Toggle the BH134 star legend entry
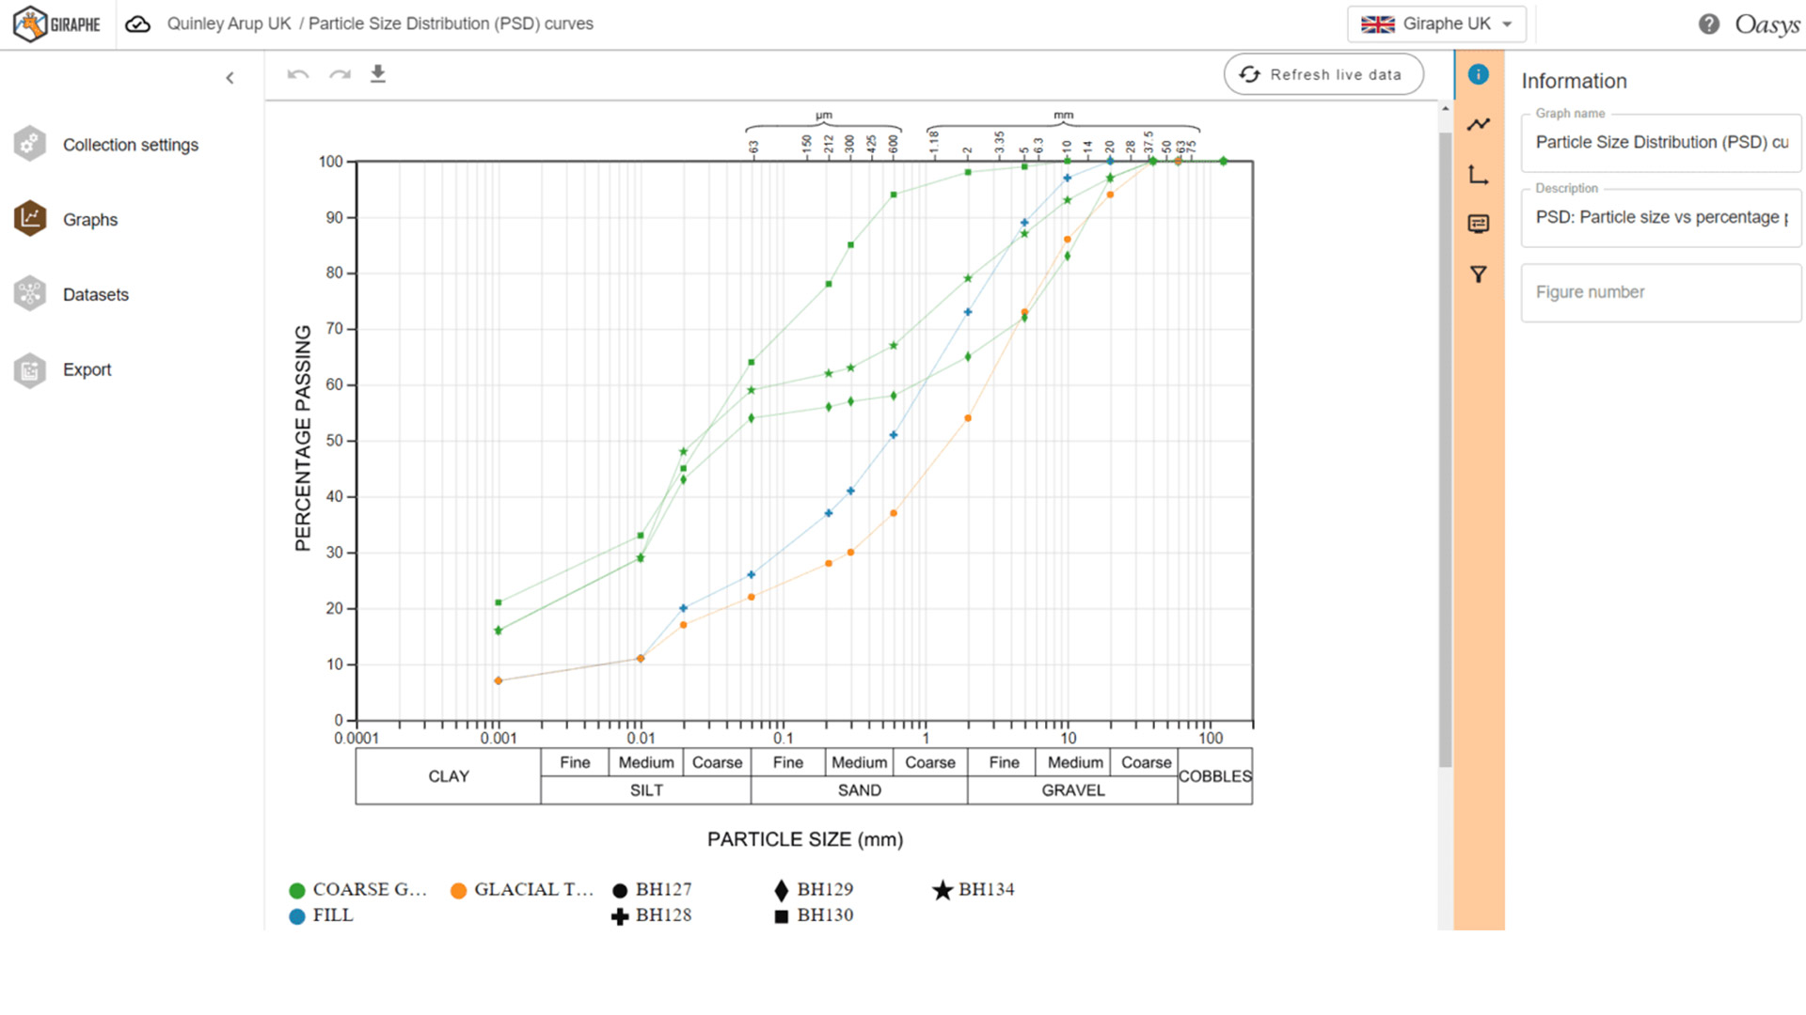The width and height of the screenshot is (1806, 1015). point(974,889)
